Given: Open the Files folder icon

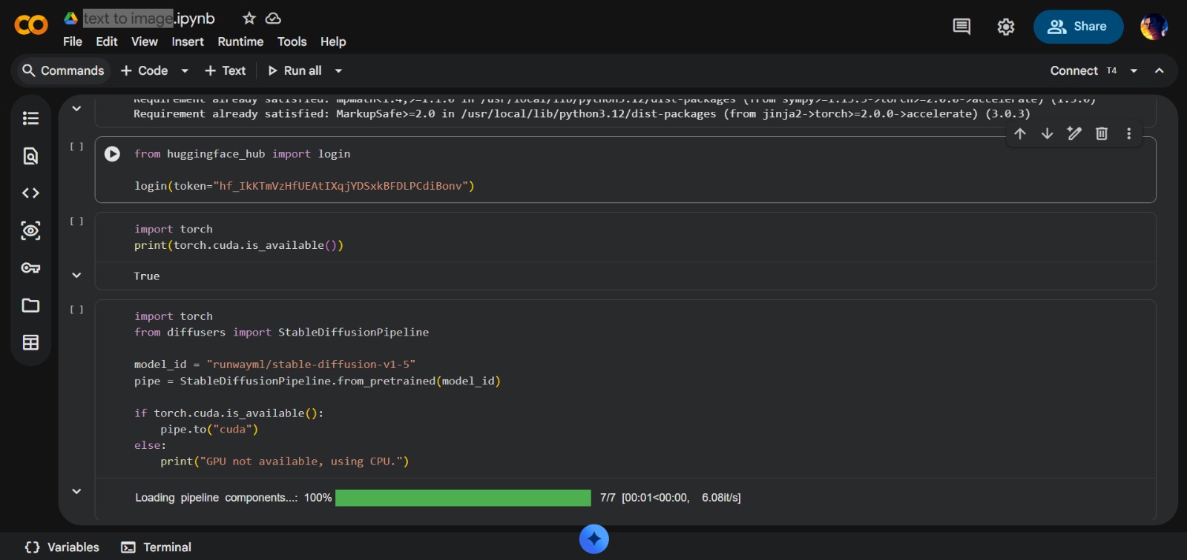Looking at the screenshot, I should click(30, 305).
